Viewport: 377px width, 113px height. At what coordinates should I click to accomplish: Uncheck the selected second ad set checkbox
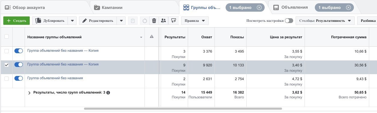(x=7, y=65)
